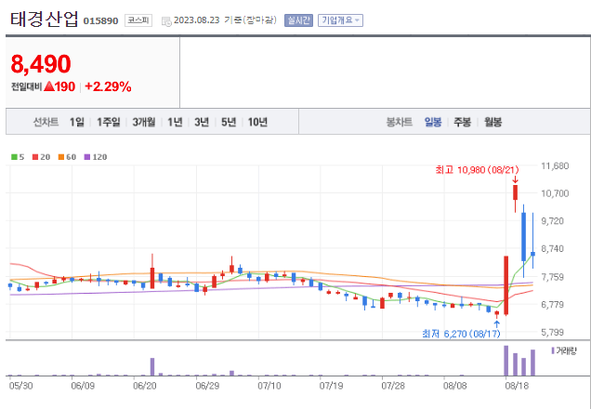Show the 10년 line chart
This screenshot has height=409, width=591.
[257, 122]
